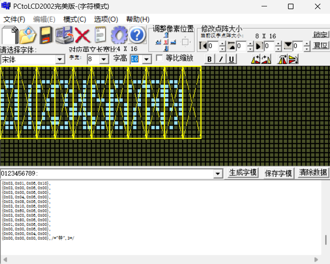Expand the 宋体 font dropdown
Viewport: 330px width, 264px height.
60,59
